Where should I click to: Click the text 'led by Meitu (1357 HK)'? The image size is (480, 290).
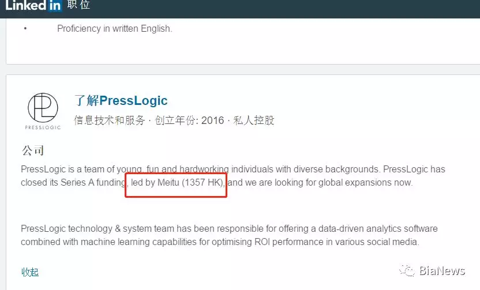pyautogui.click(x=177, y=183)
